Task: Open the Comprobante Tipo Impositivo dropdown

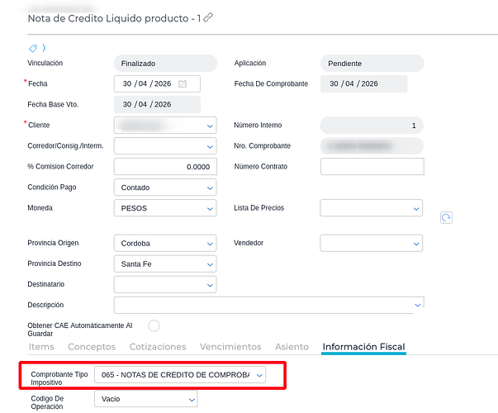Action: coord(180,375)
